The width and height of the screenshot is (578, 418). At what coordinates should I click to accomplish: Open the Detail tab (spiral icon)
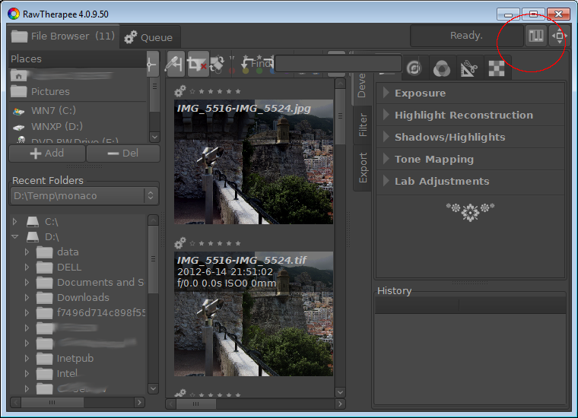point(414,68)
